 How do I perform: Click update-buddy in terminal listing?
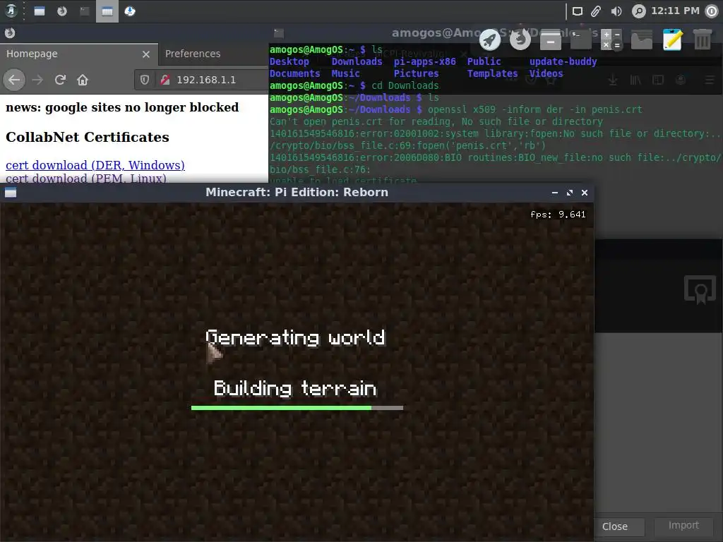[563, 62]
